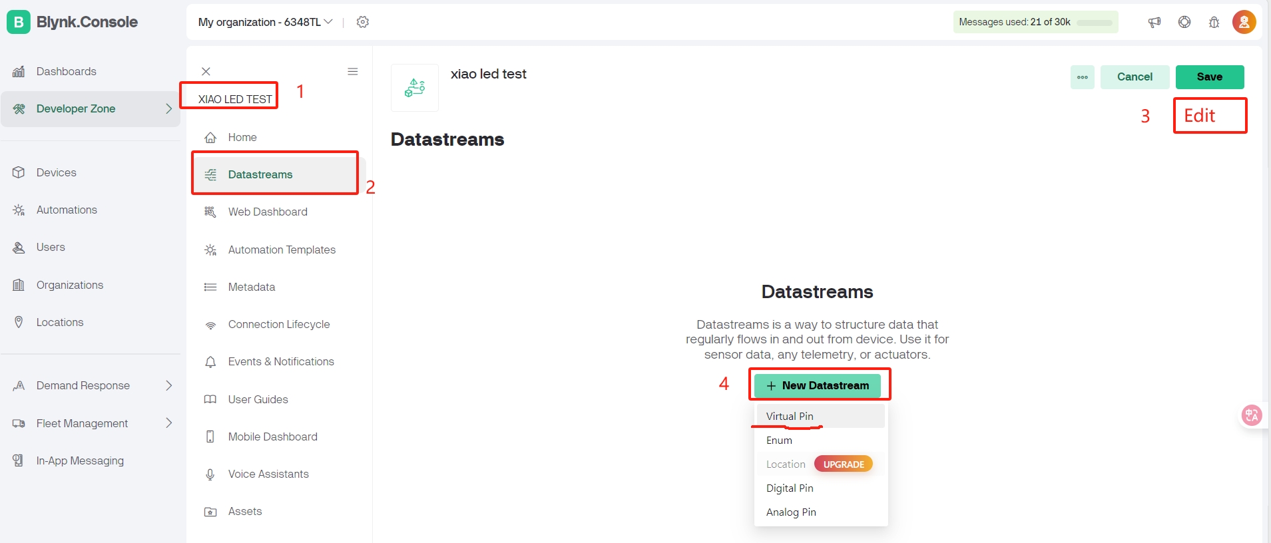Cancel template editing
1271x543 pixels.
pos(1135,77)
